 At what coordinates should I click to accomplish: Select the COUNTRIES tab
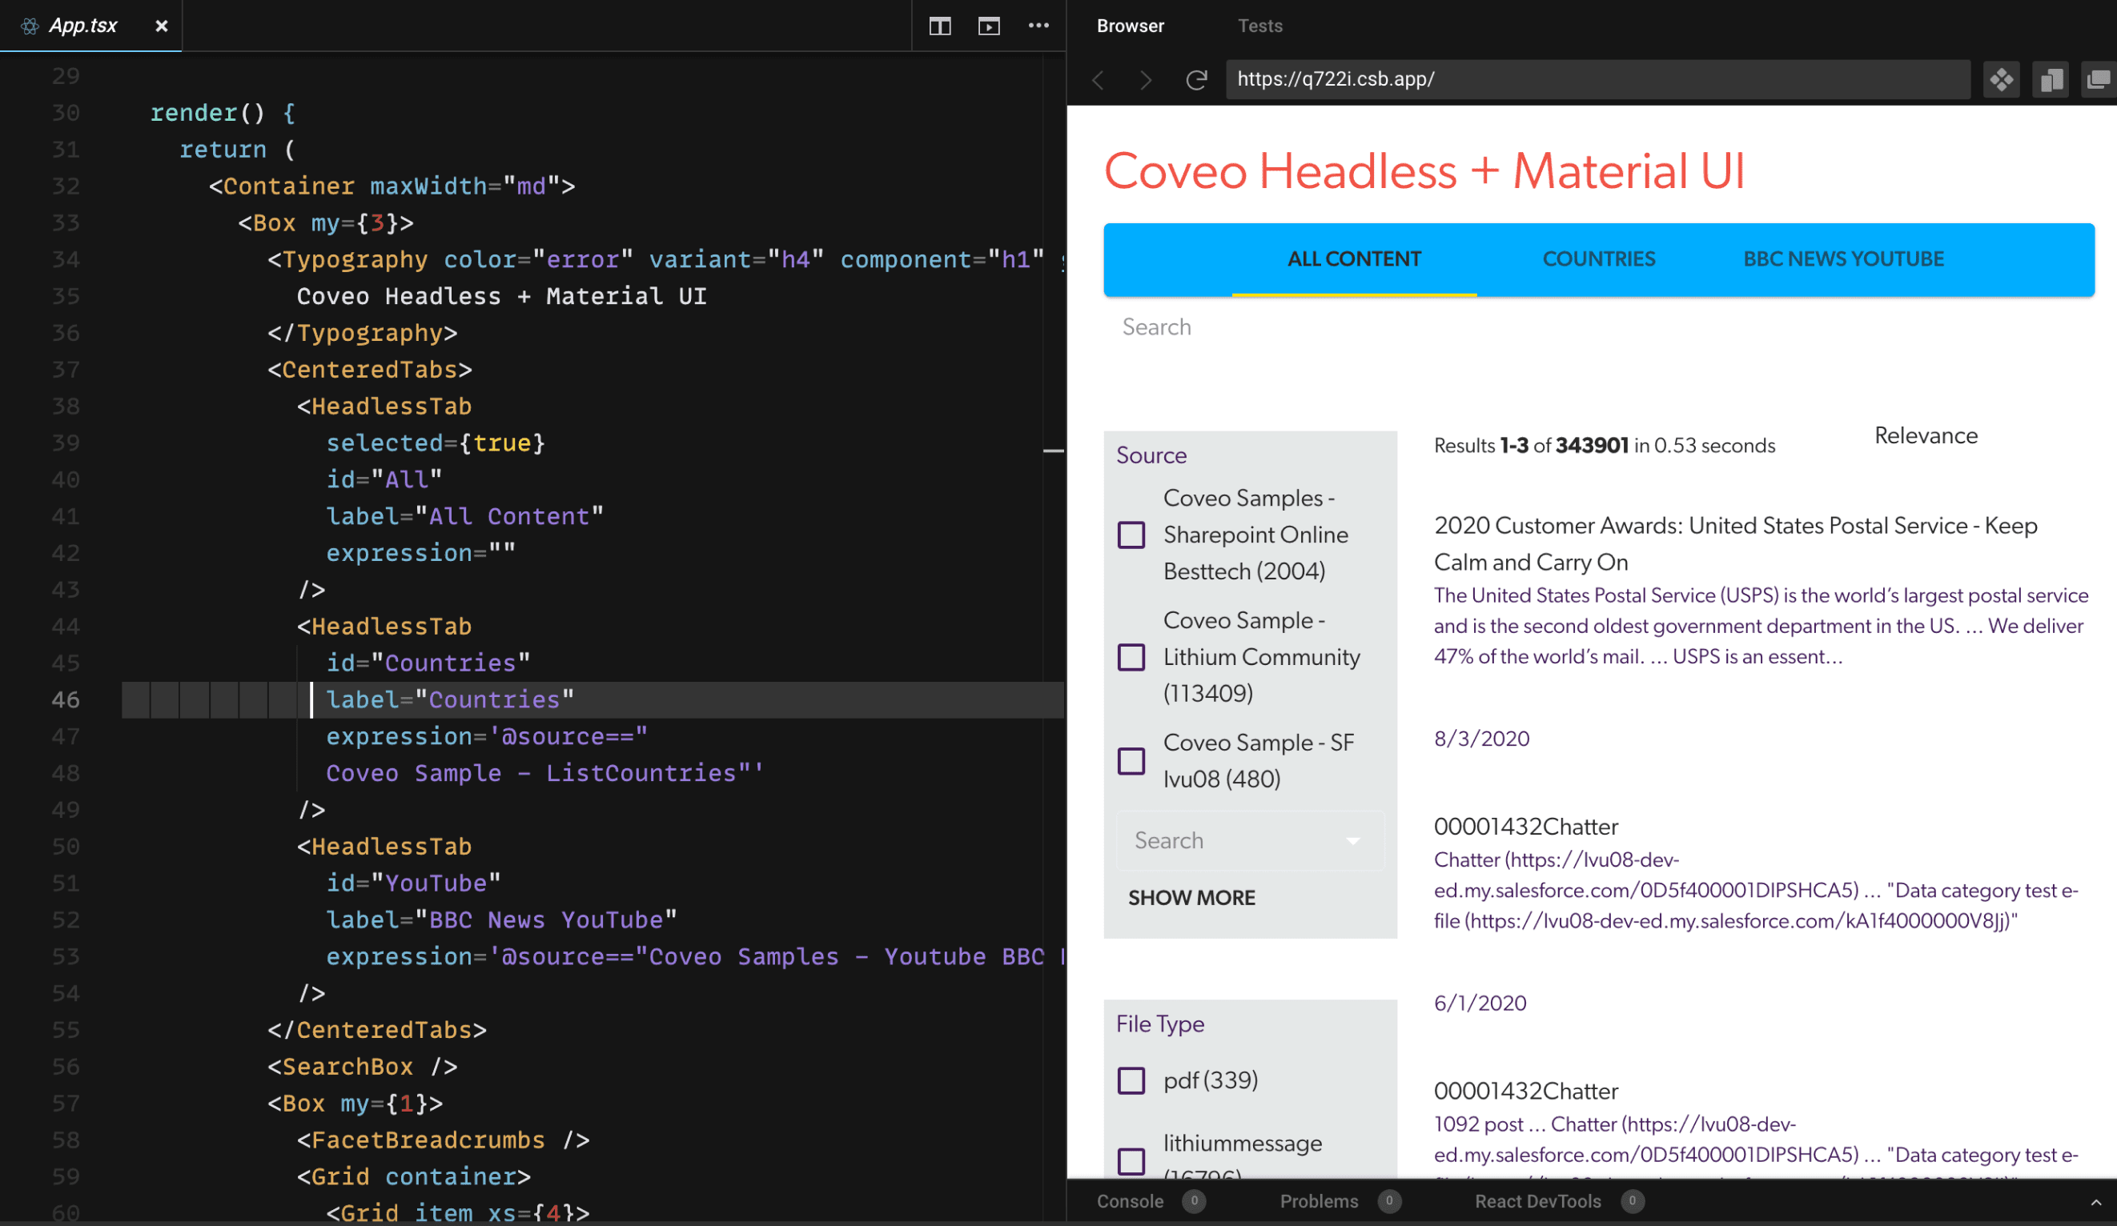coord(1599,259)
